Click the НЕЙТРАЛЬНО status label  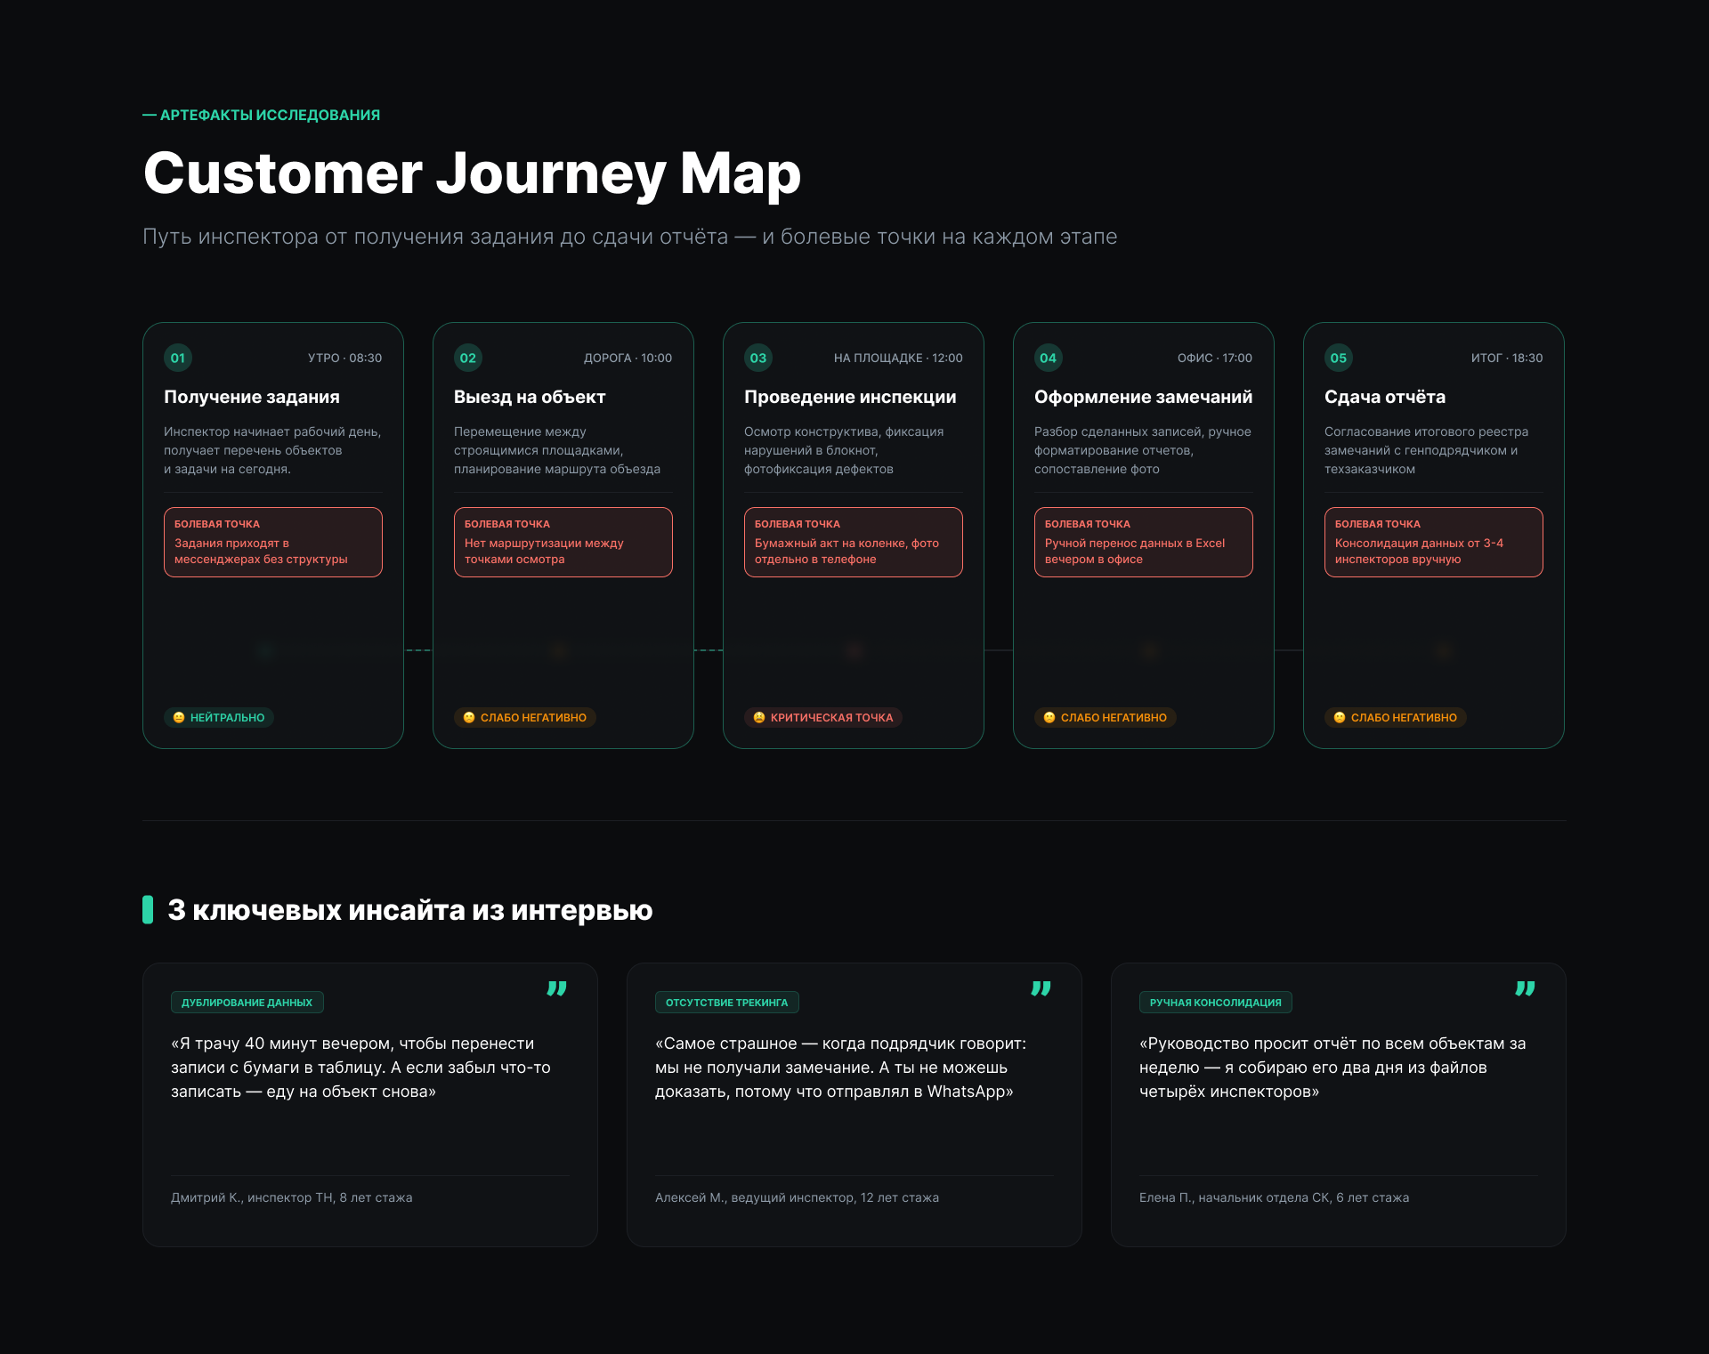(x=219, y=717)
